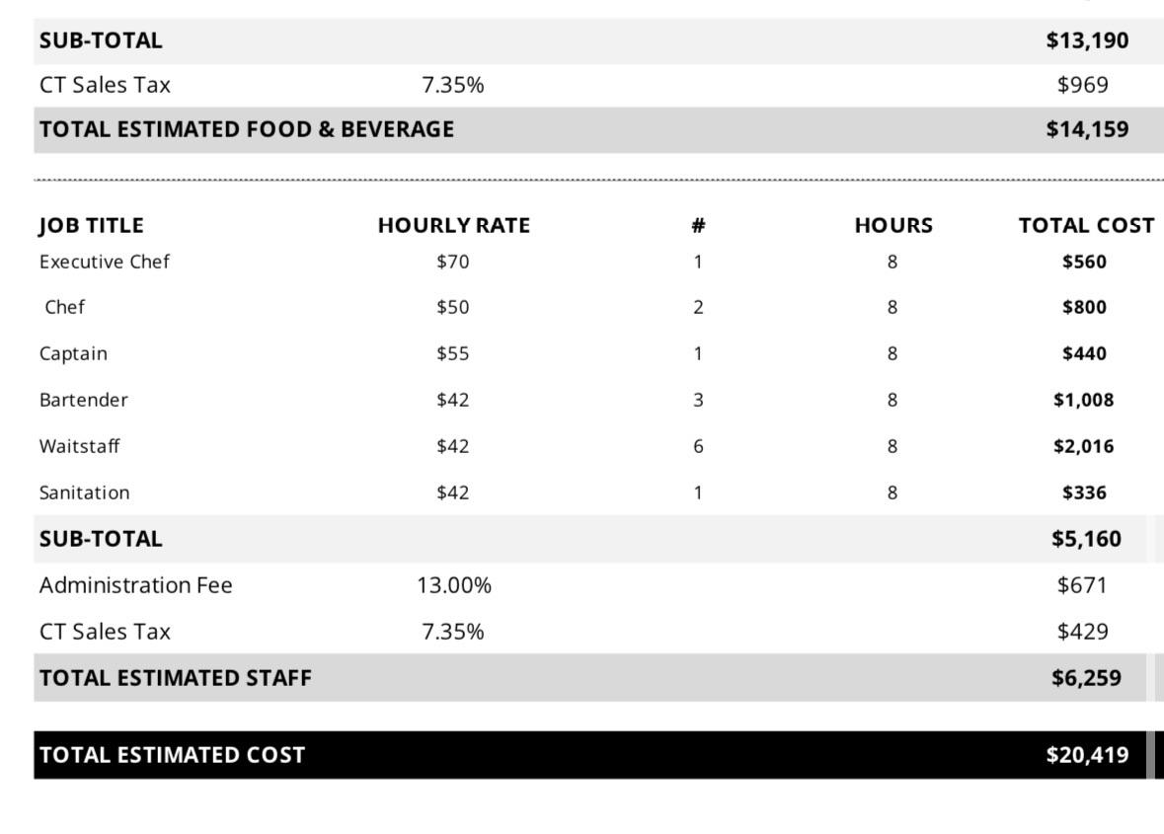
Task: Click the JOB TITLE column header
Action: tap(91, 225)
